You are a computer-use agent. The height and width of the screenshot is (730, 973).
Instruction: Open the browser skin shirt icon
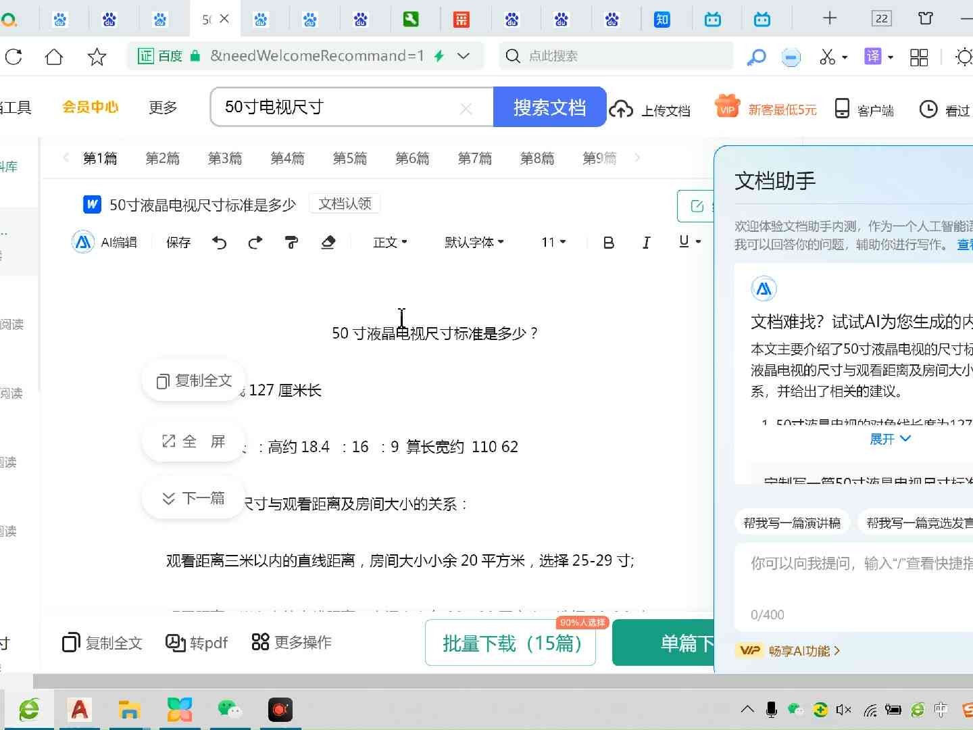pyautogui.click(x=926, y=18)
